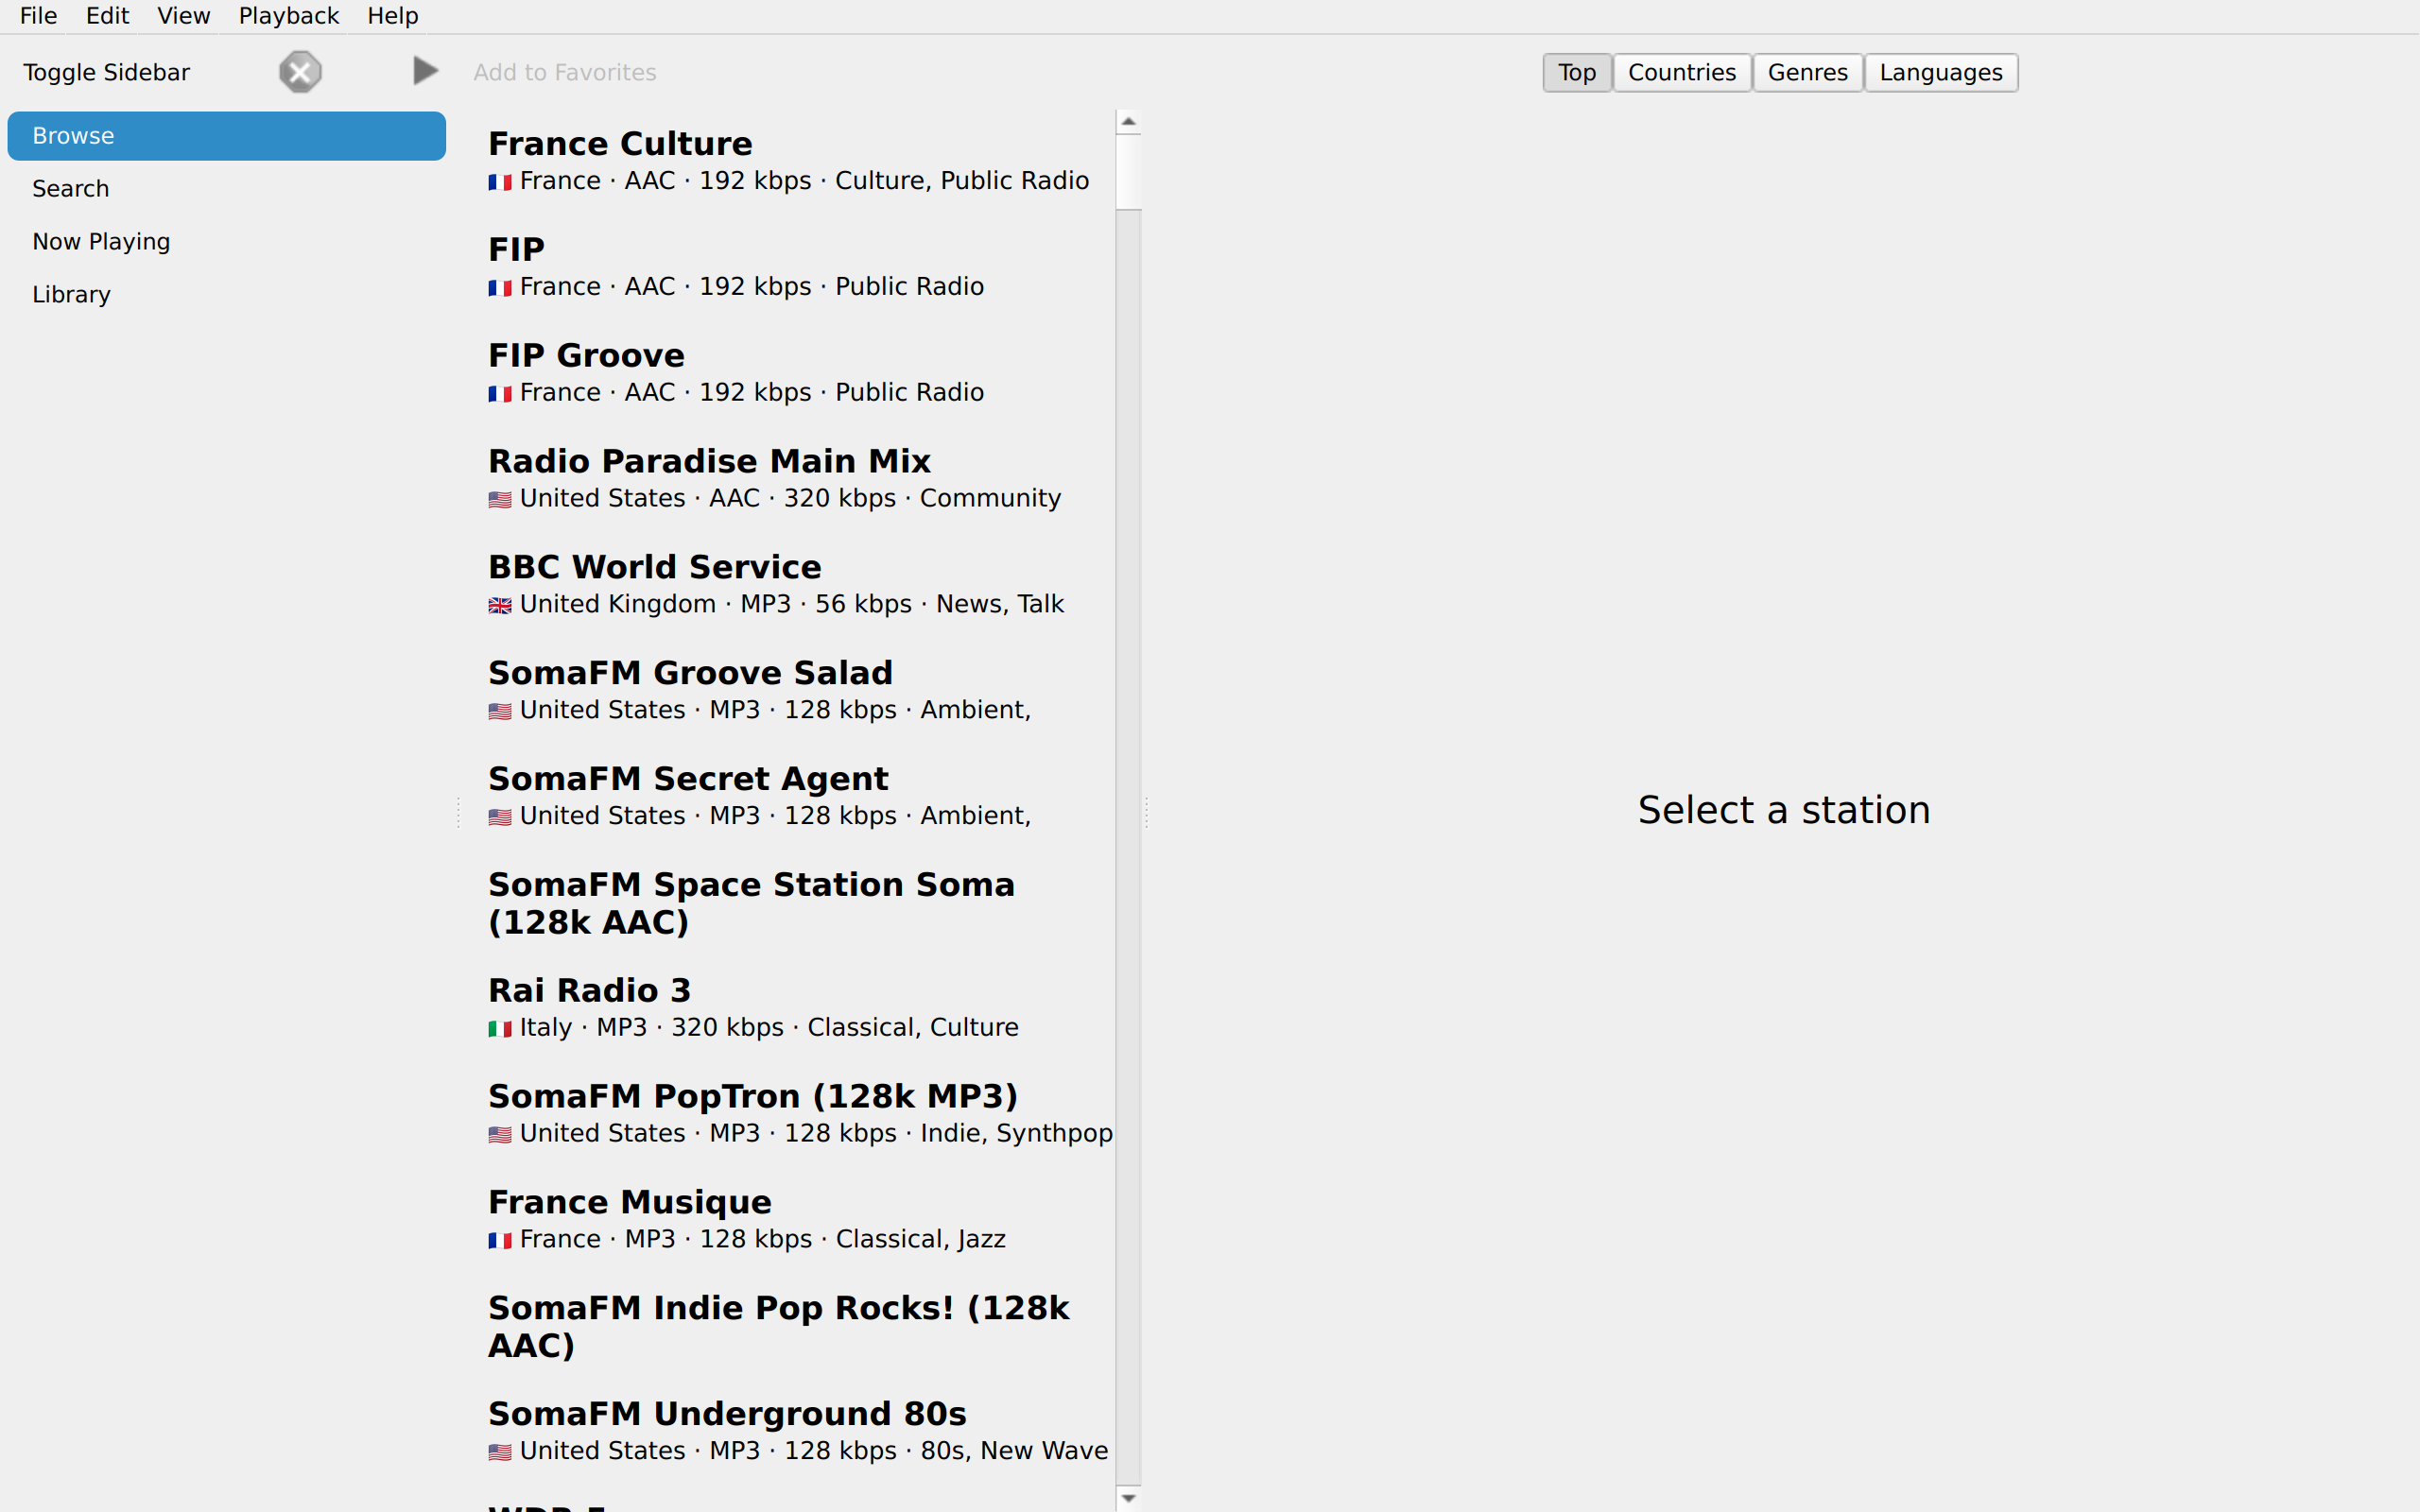Open the View menu
The height and width of the screenshot is (1512, 2420).
coord(184,16)
